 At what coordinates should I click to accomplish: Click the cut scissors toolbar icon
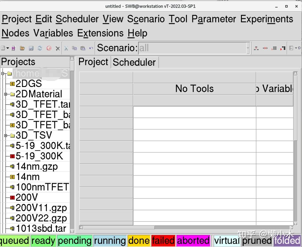tap(66, 48)
